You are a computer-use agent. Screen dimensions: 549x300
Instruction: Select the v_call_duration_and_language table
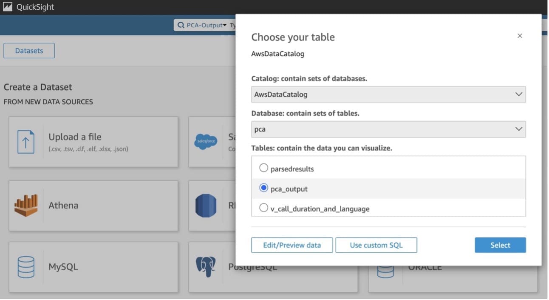point(263,208)
